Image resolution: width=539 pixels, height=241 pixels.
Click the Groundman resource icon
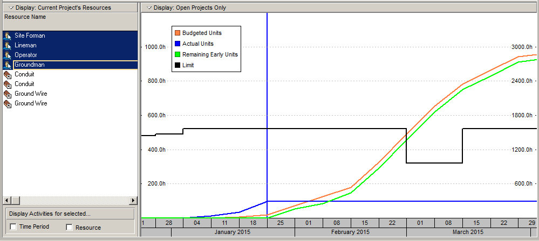click(x=7, y=65)
